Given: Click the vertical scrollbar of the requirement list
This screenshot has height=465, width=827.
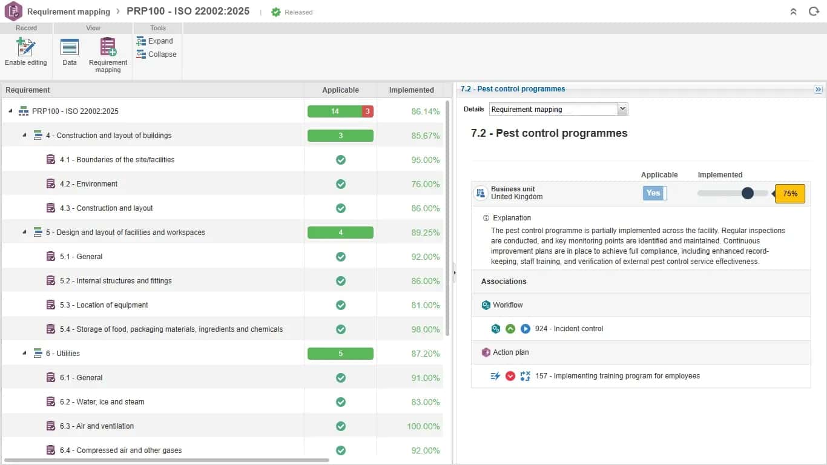Looking at the screenshot, I should pyautogui.click(x=448, y=218).
